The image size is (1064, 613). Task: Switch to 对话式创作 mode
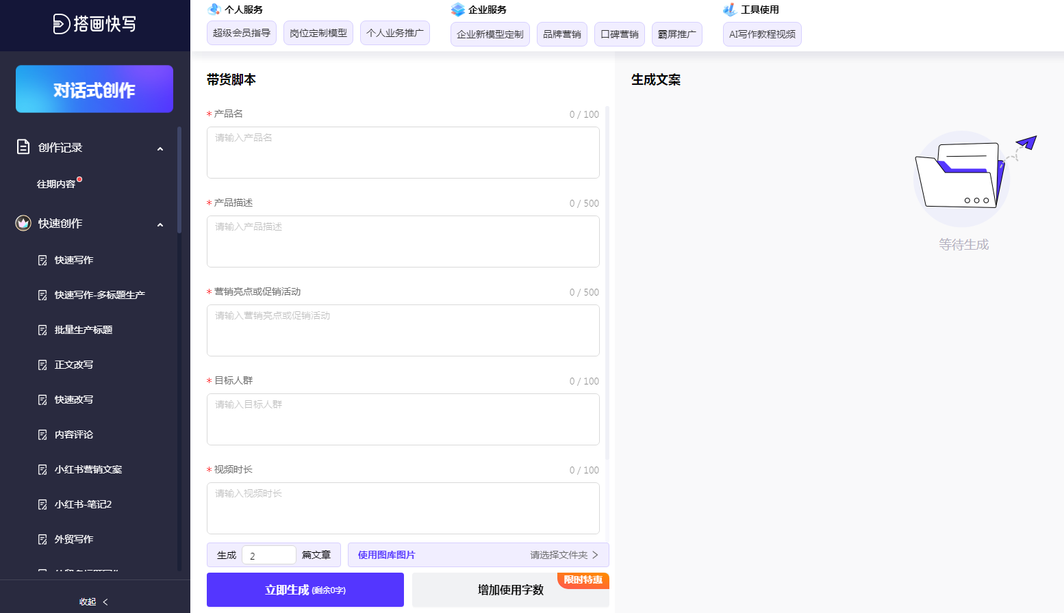click(94, 89)
